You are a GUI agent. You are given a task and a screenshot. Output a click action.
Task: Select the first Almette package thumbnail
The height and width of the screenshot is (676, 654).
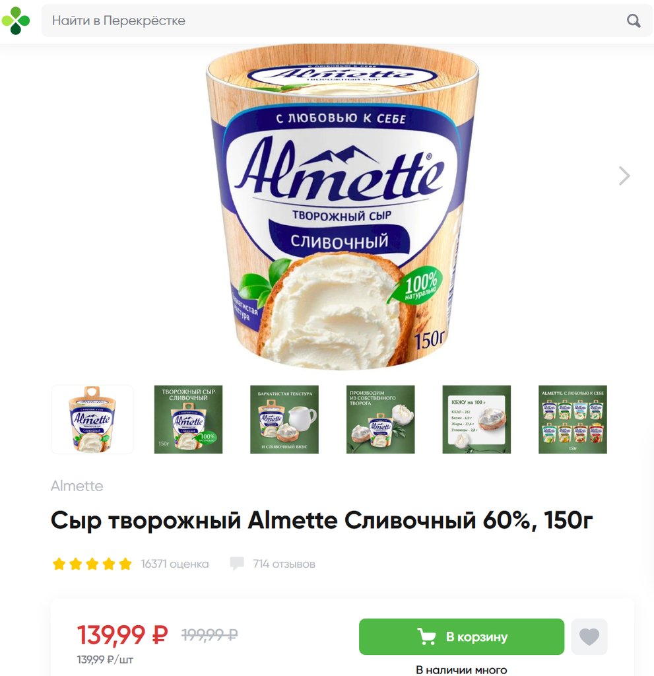tap(92, 419)
